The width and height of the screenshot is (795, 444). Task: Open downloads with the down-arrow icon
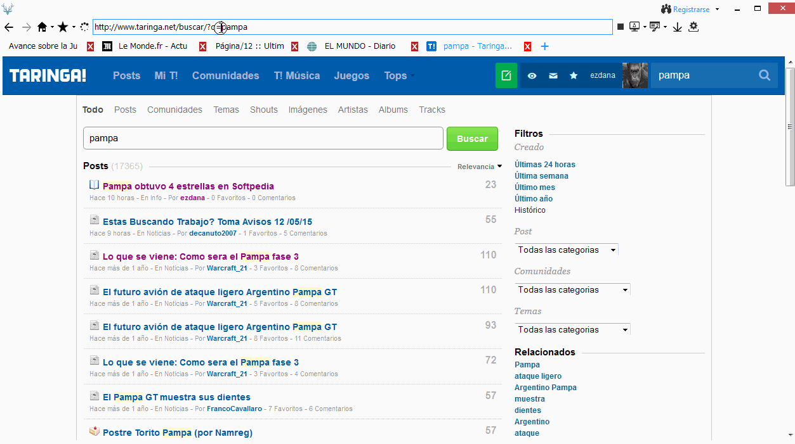click(677, 27)
